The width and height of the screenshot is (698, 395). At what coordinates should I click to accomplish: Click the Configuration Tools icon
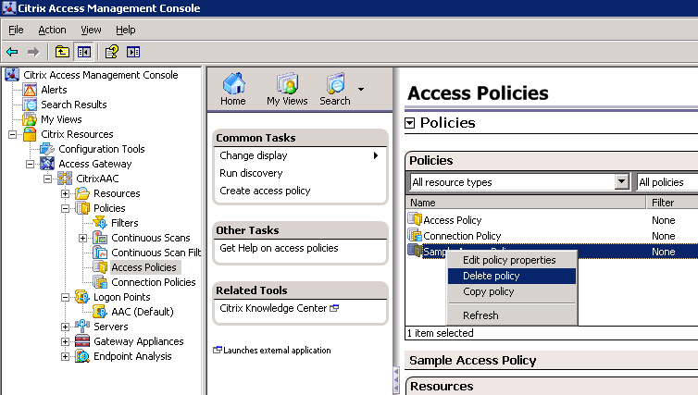coord(47,149)
